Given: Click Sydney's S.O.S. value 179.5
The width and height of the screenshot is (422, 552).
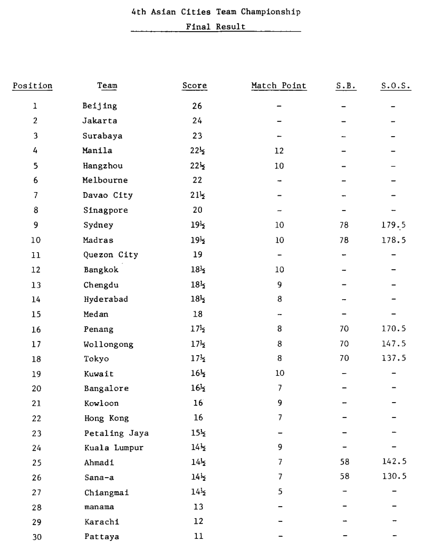Looking at the screenshot, I should click(x=395, y=225).
